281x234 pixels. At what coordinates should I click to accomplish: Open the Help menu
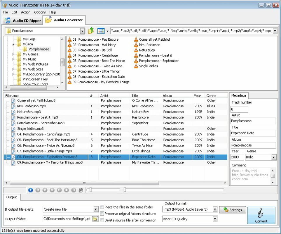click(x=53, y=12)
